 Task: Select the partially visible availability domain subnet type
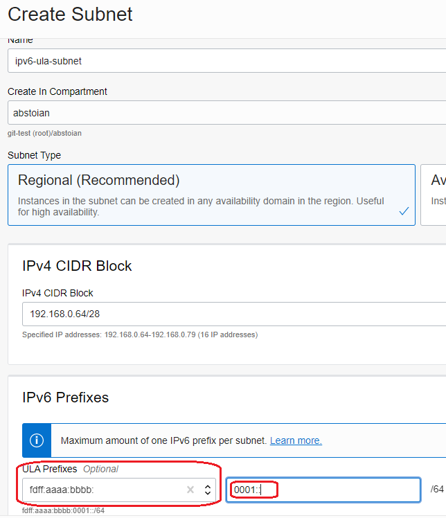click(x=434, y=195)
